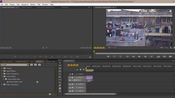Click Export Frame camera icon
The image size is (175, 98).
click(170, 57)
